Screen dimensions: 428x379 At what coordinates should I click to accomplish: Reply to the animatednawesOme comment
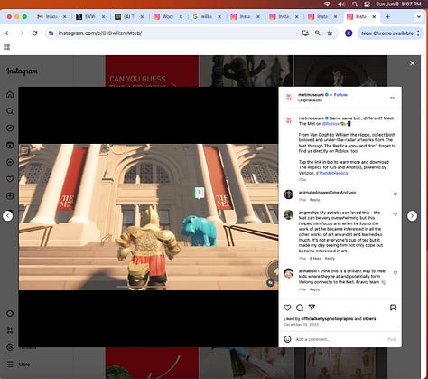(x=314, y=200)
